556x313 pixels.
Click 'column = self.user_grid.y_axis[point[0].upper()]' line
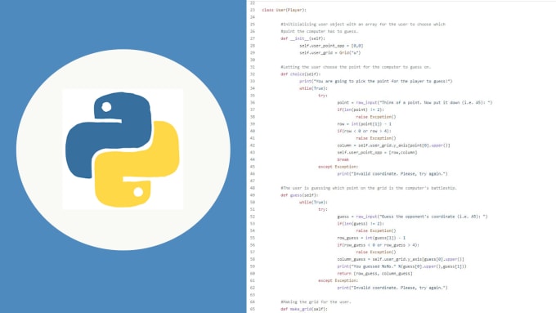coord(393,145)
